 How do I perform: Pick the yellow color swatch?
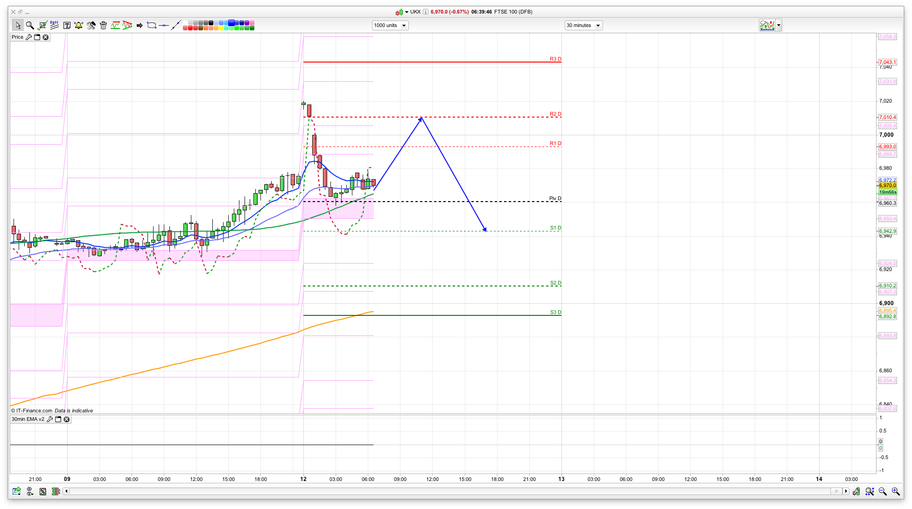click(x=221, y=28)
